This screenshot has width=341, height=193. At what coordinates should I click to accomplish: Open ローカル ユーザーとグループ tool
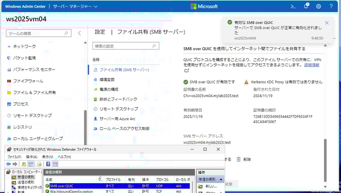tap(35, 139)
